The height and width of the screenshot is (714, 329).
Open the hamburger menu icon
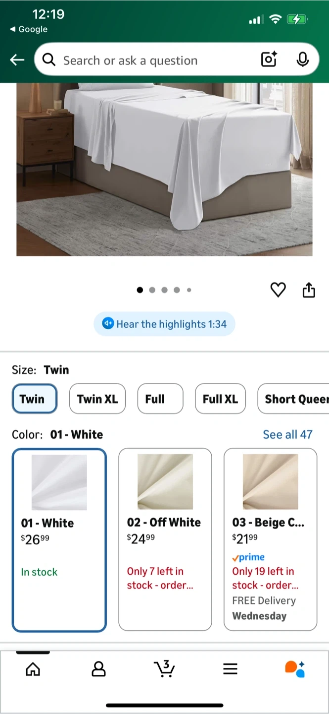click(x=230, y=669)
